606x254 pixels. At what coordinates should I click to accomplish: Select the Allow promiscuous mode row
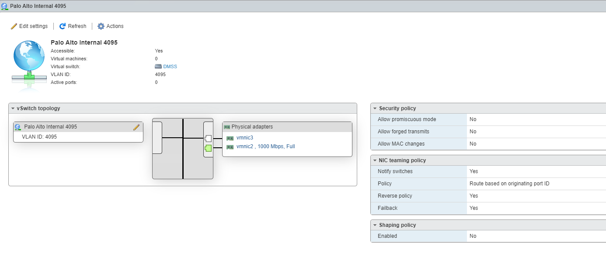tap(488, 119)
